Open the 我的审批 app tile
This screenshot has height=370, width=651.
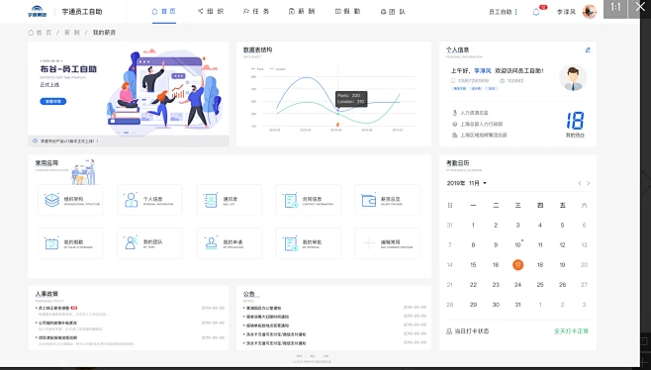309,243
